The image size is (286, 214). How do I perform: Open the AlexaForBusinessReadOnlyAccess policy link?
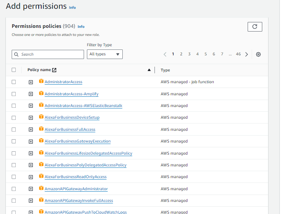pos(76,177)
